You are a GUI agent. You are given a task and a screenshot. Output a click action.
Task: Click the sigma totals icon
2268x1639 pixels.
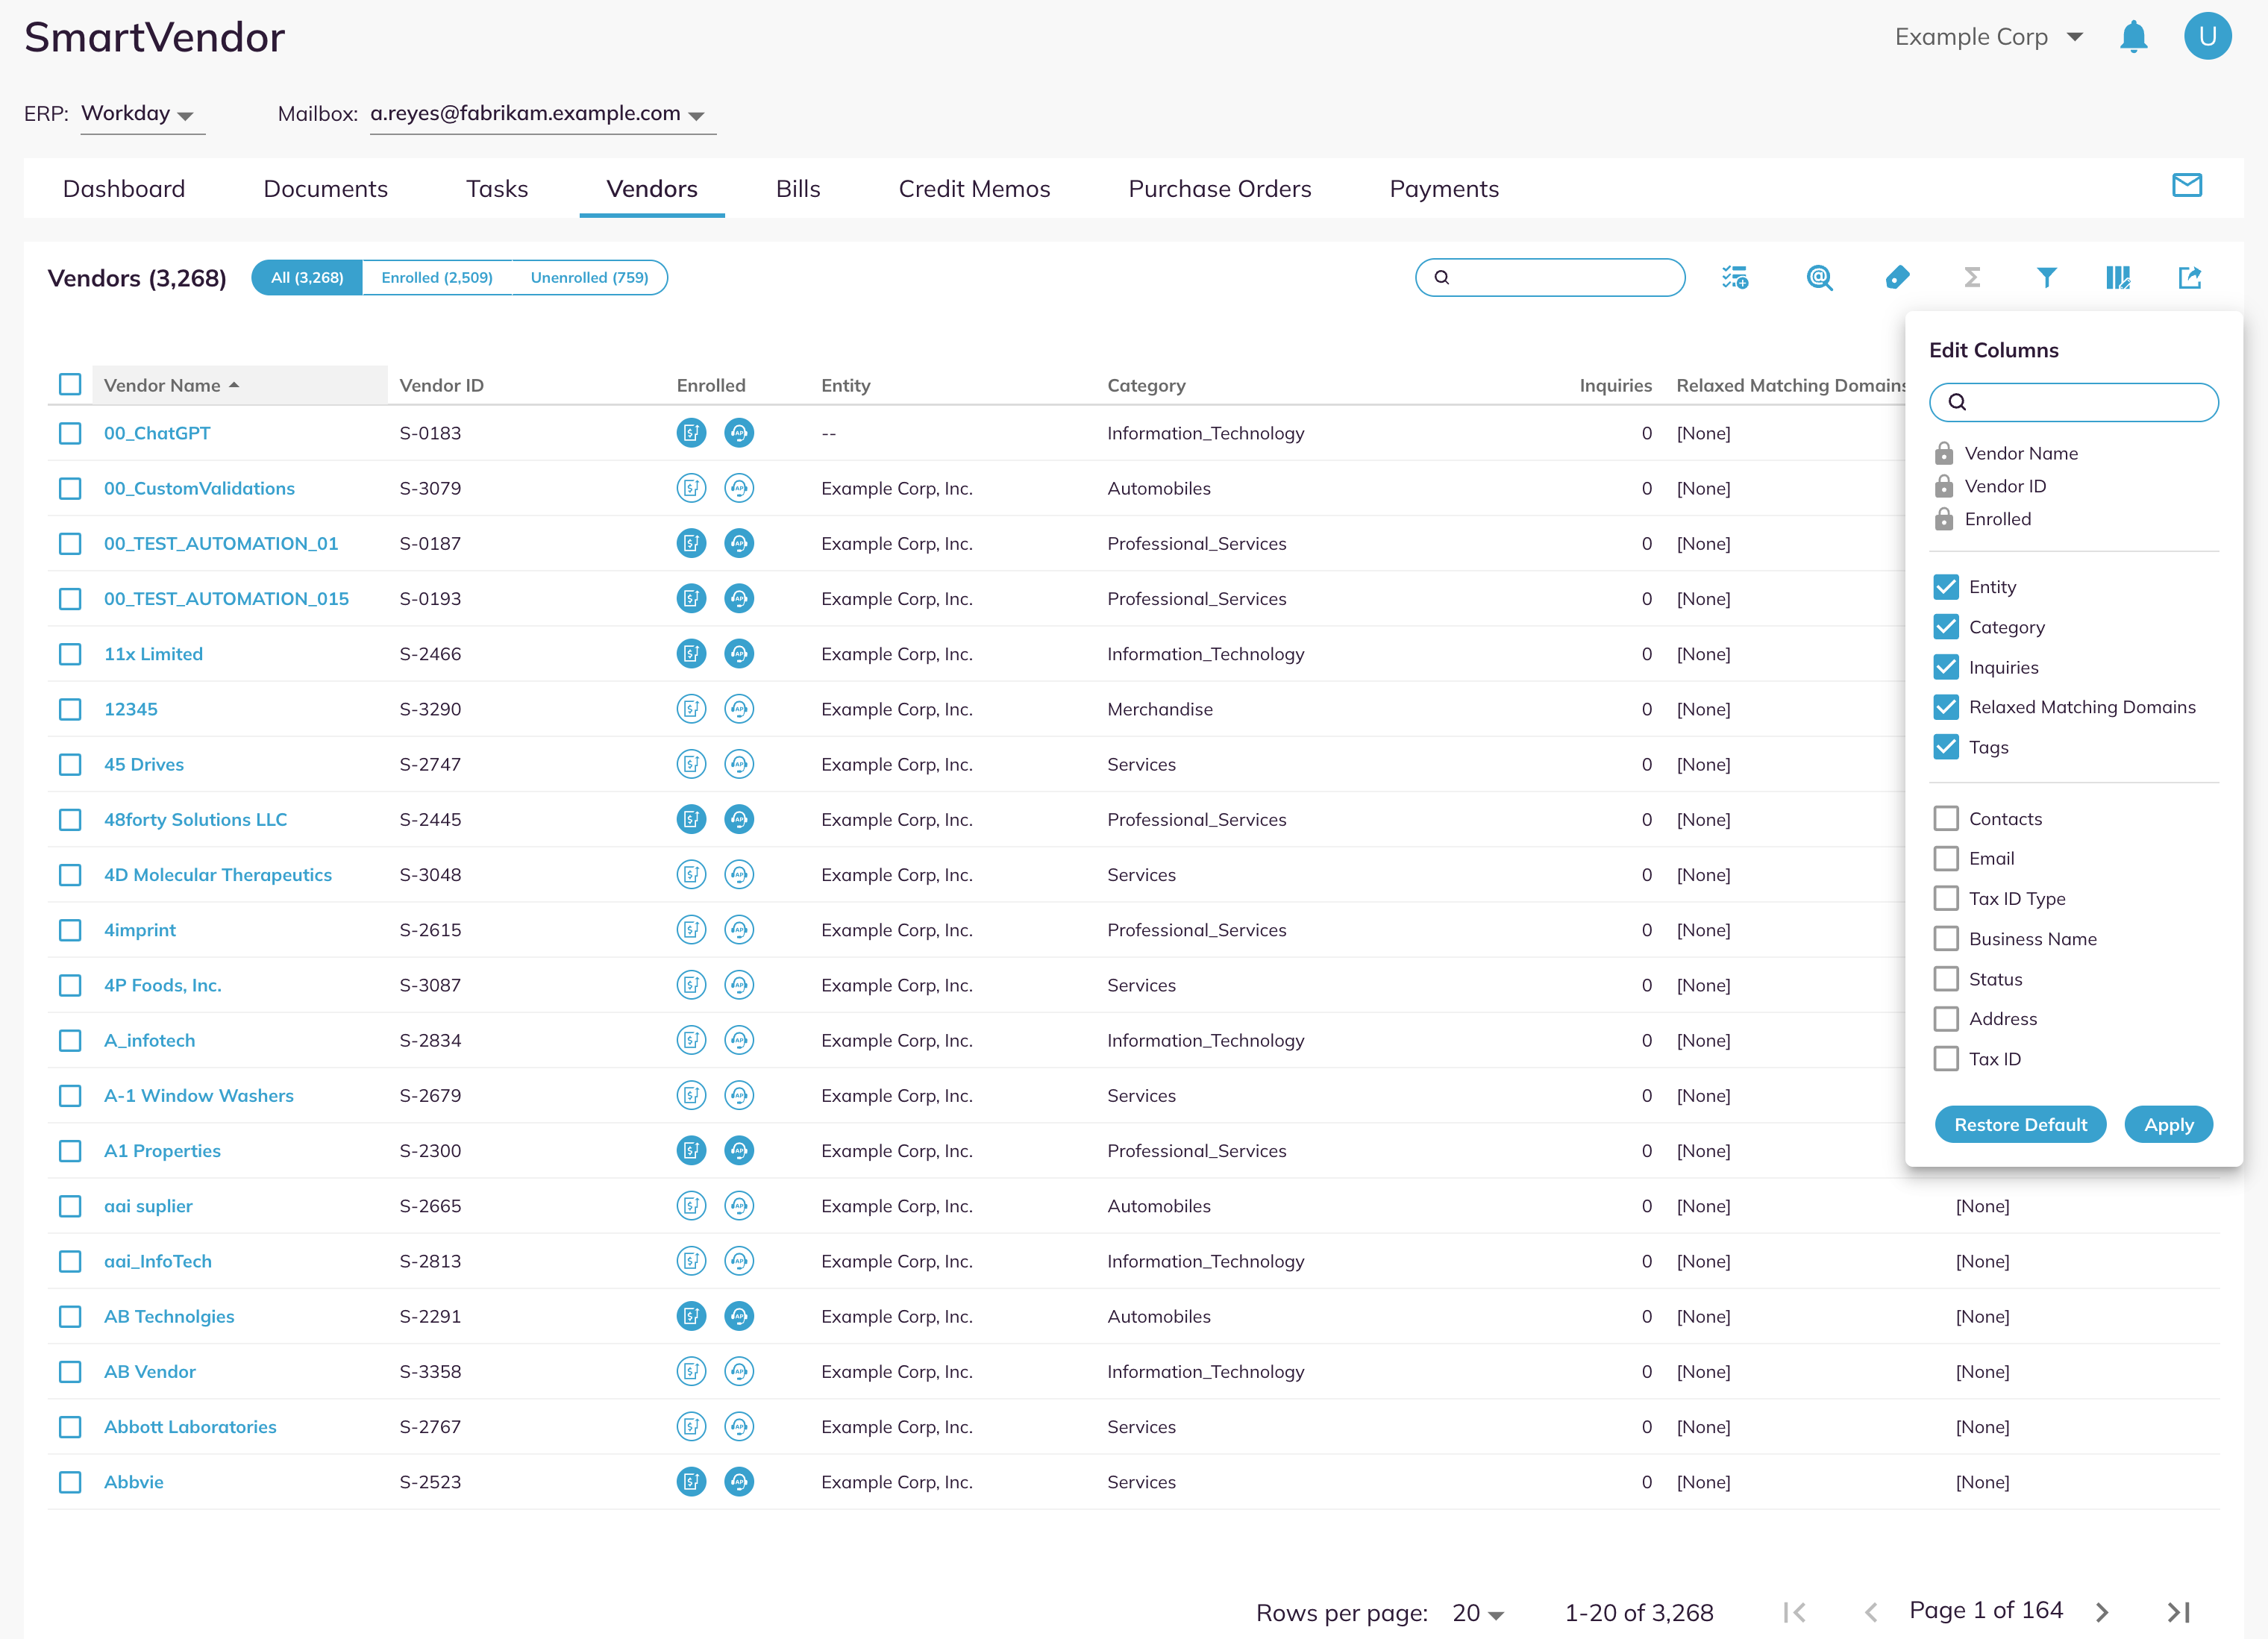tap(1972, 278)
